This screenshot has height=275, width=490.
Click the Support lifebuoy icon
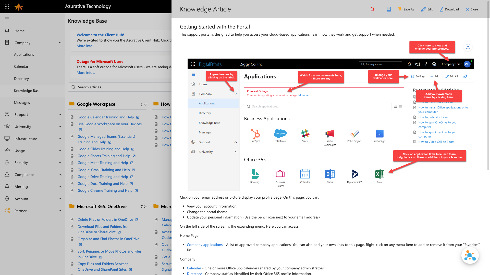(7, 114)
